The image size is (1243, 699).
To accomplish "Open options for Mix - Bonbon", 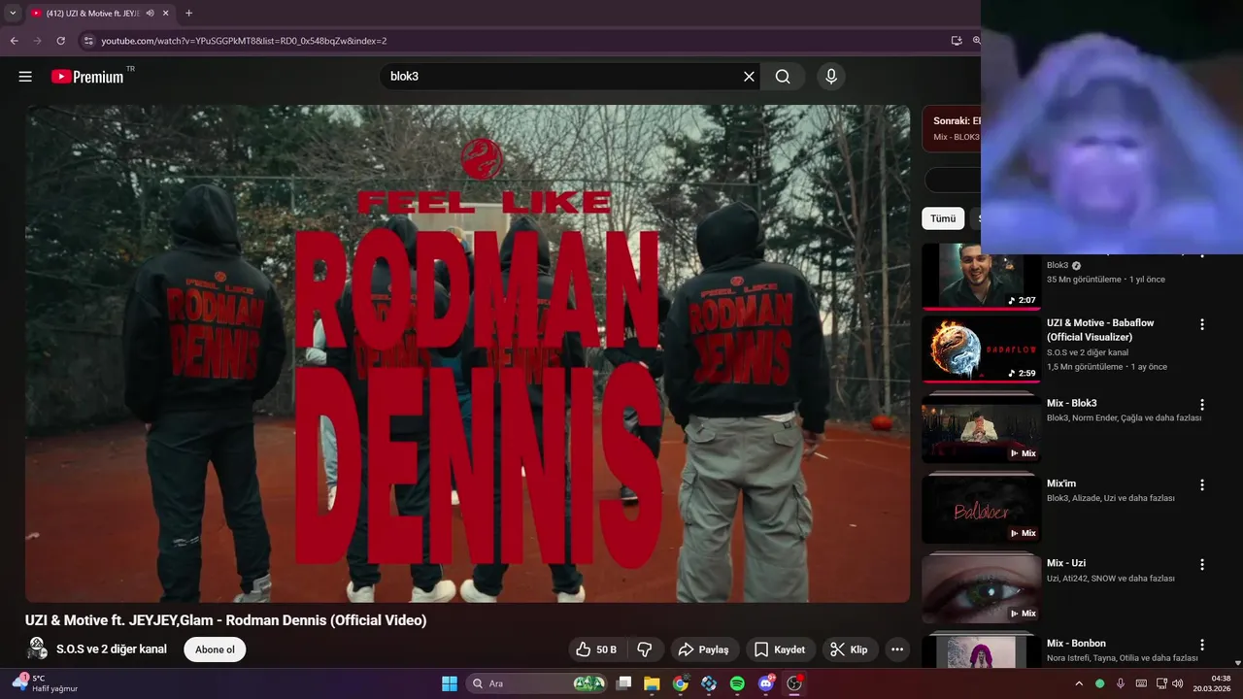I will [1202, 645].
